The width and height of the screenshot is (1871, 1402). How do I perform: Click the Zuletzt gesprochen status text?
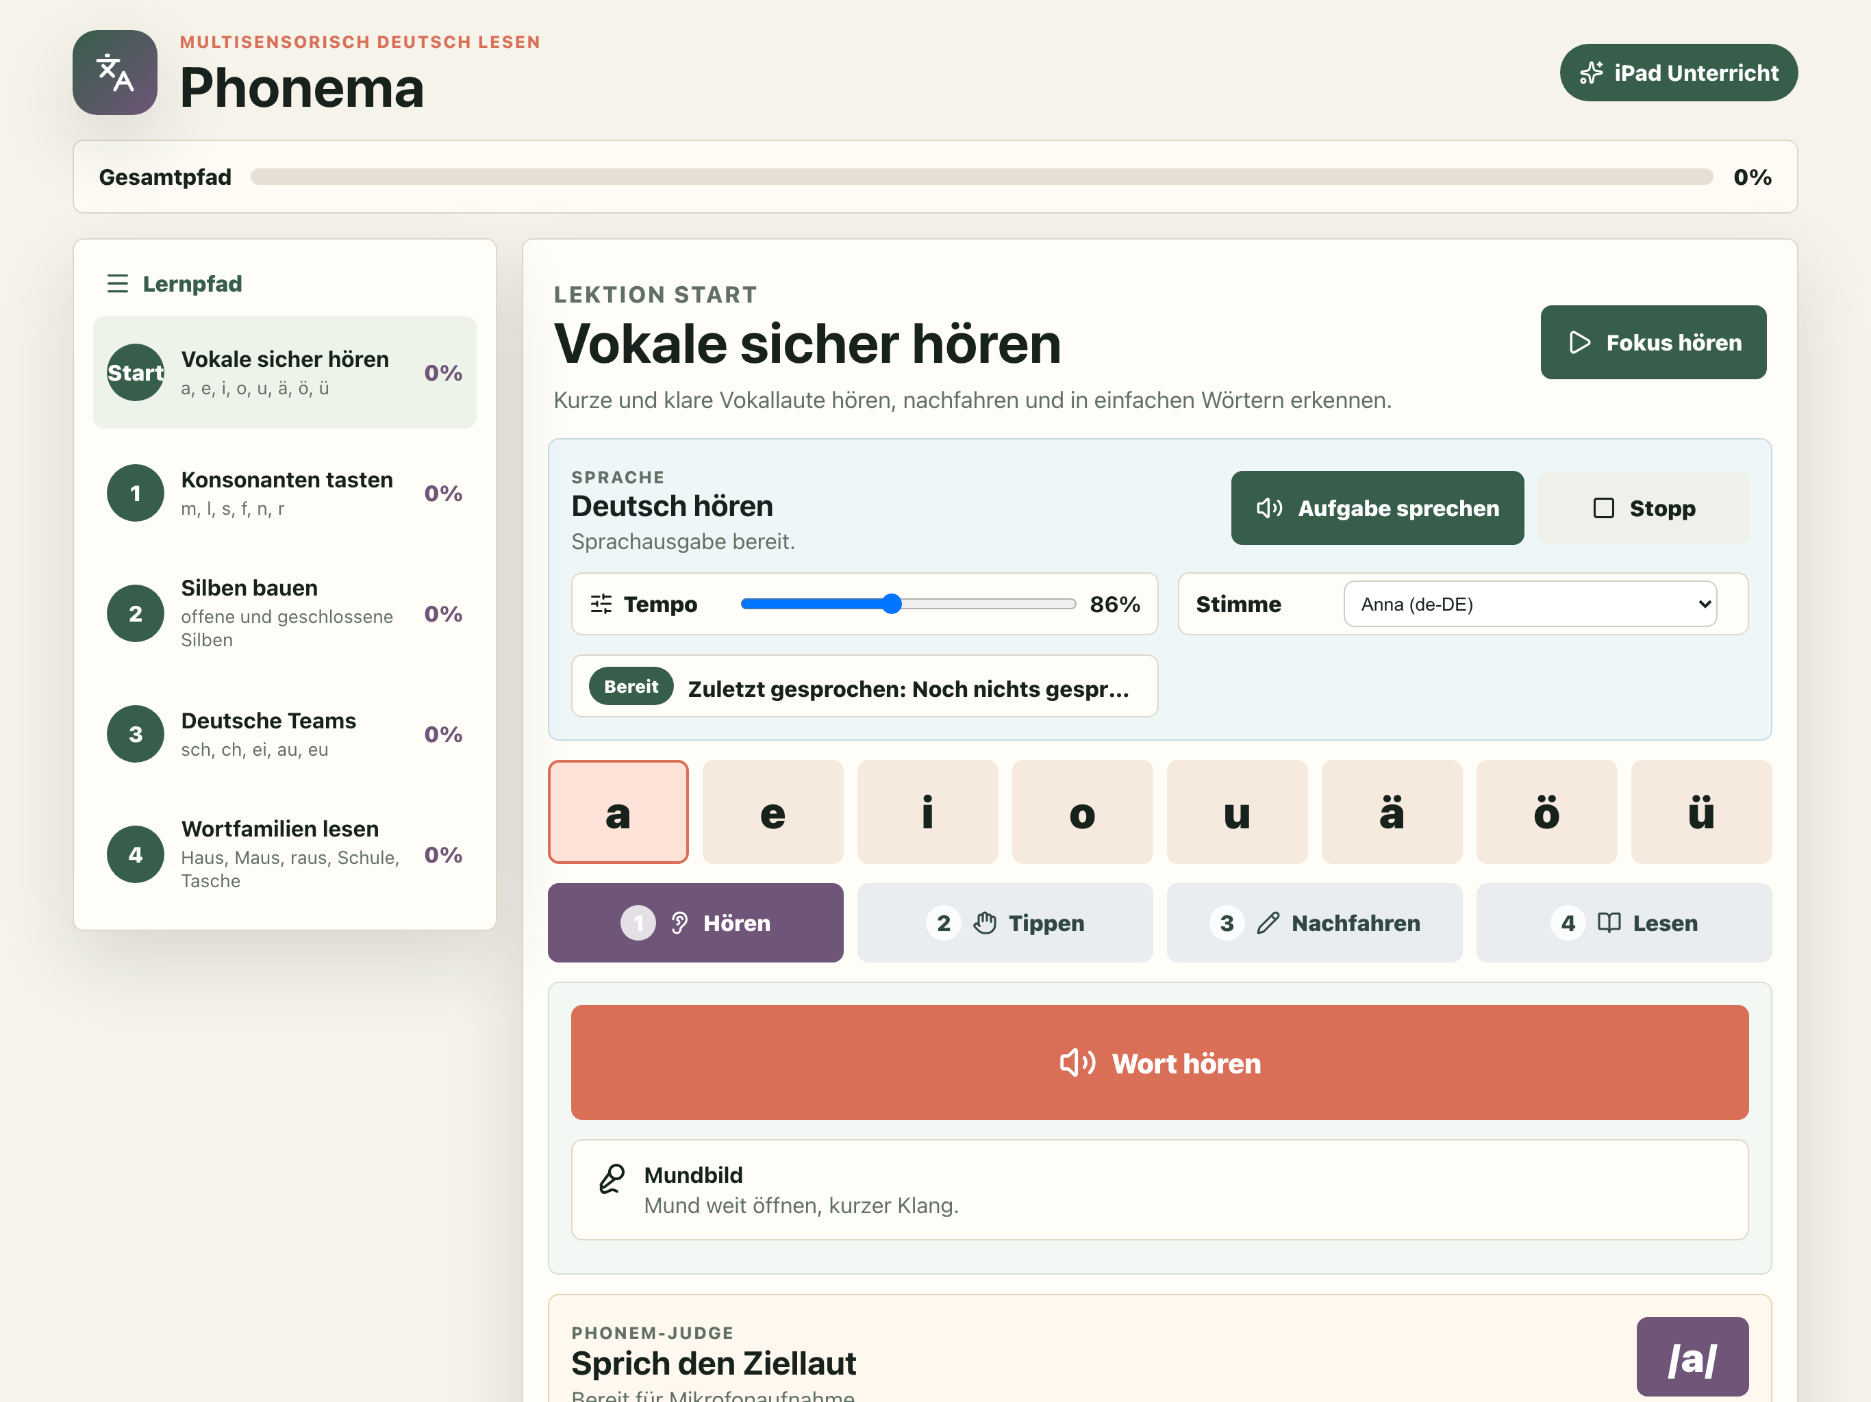pos(908,689)
